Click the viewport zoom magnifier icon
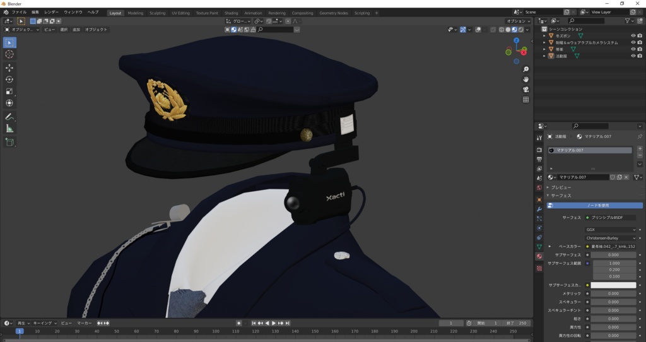The image size is (646, 342). (x=526, y=69)
